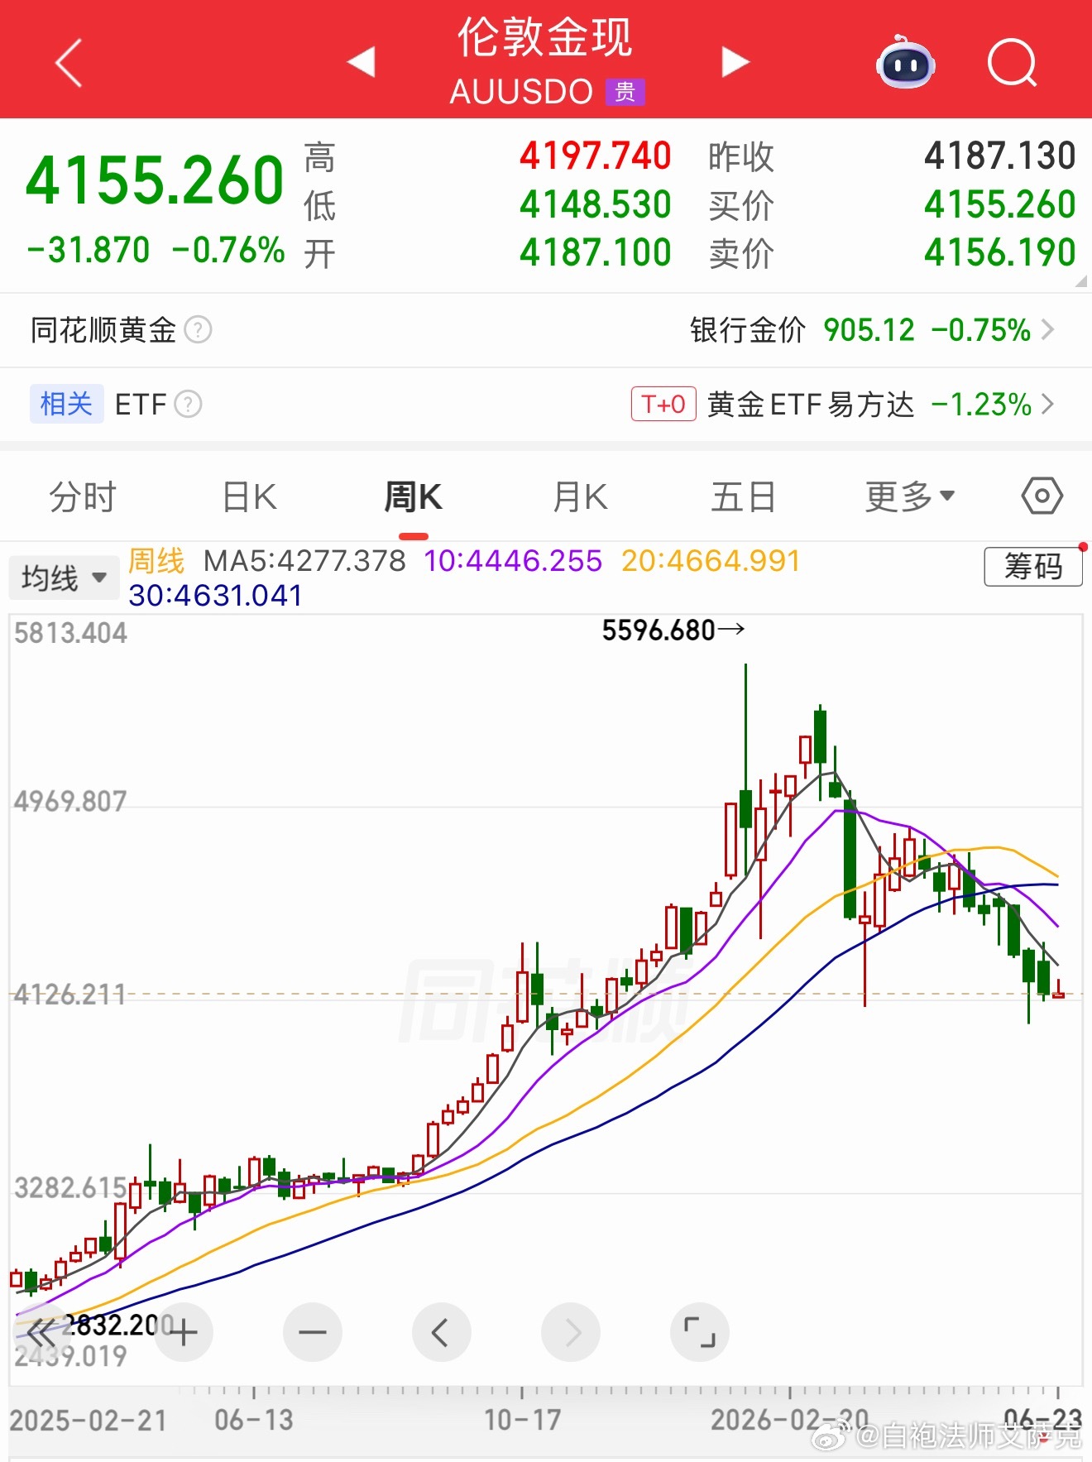Tap the current price 4155.260
This screenshot has height=1462, width=1092.
155,180
